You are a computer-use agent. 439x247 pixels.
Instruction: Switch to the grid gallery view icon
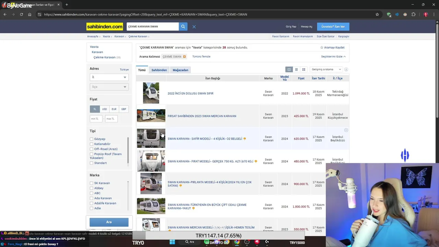tap(304, 69)
